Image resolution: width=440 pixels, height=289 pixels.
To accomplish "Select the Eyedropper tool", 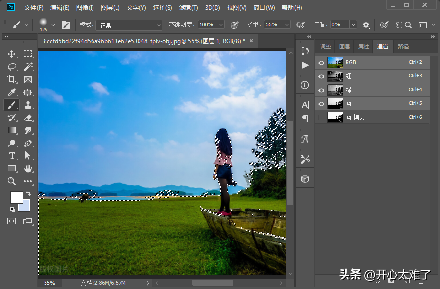I will tap(12, 92).
